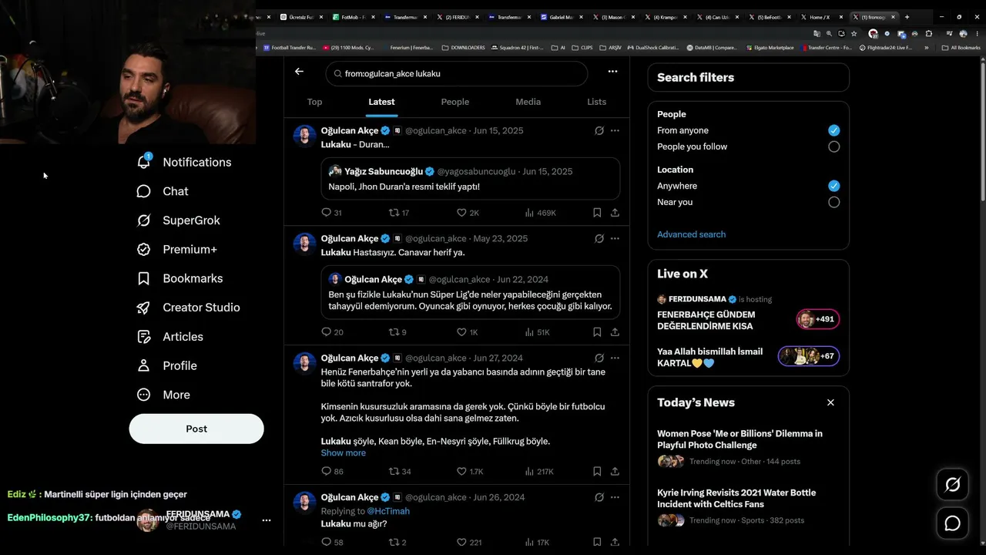Open Bookmarks in the sidebar

179,278
